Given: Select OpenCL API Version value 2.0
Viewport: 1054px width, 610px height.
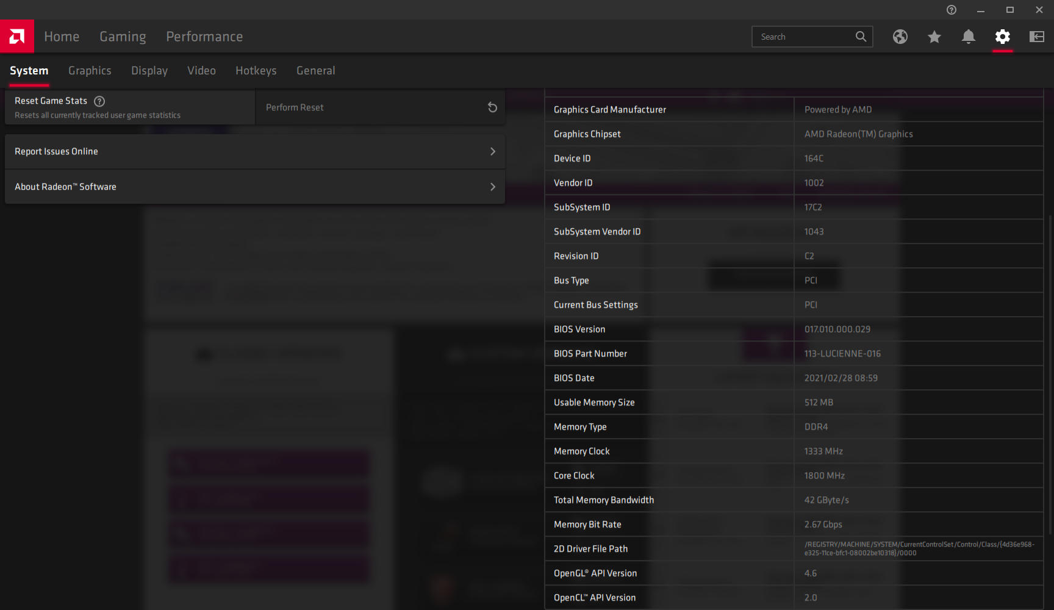Looking at the screenshot, I should [811, 598].
